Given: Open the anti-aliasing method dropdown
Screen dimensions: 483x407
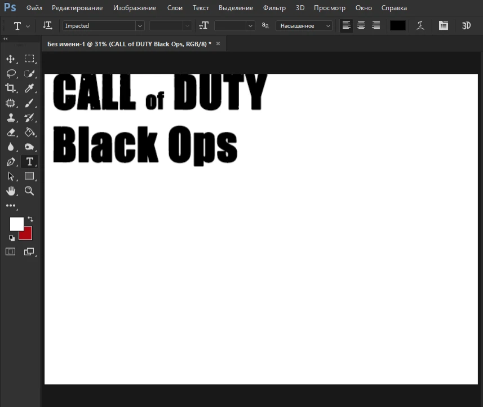Looking at the screenshot, I should (x=327, y=25).
